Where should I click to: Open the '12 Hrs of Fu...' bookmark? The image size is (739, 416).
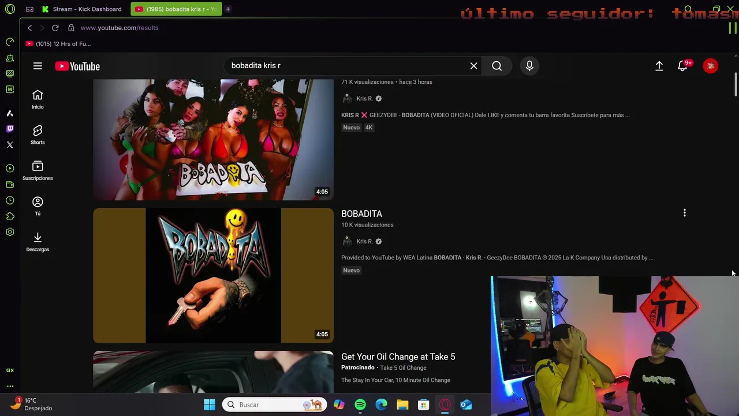(x=58, y=44)
